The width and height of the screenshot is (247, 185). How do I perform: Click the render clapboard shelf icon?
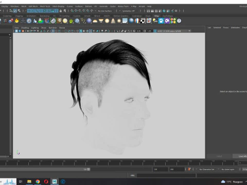149,21
